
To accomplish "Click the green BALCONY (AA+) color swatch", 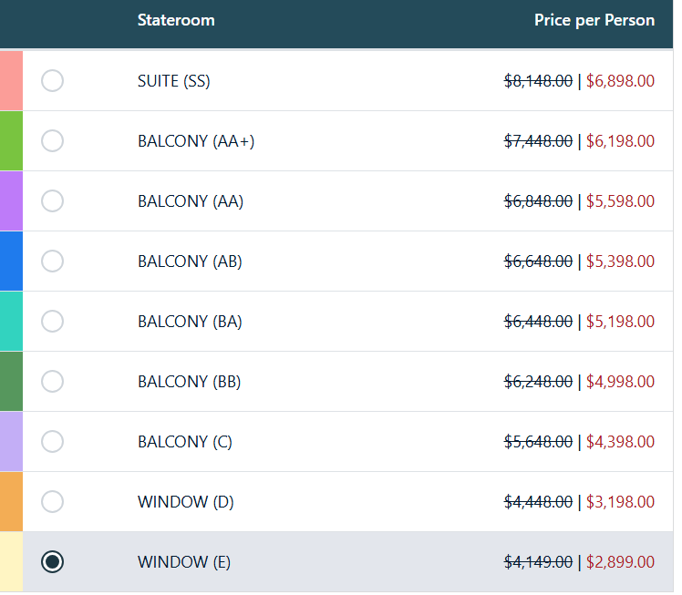I will (x=11, y=141).
